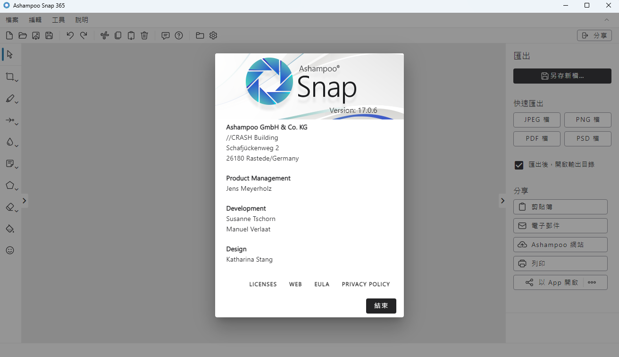Redo the last action
This screenshot has width=619, height=357.
tap(84, 35)
